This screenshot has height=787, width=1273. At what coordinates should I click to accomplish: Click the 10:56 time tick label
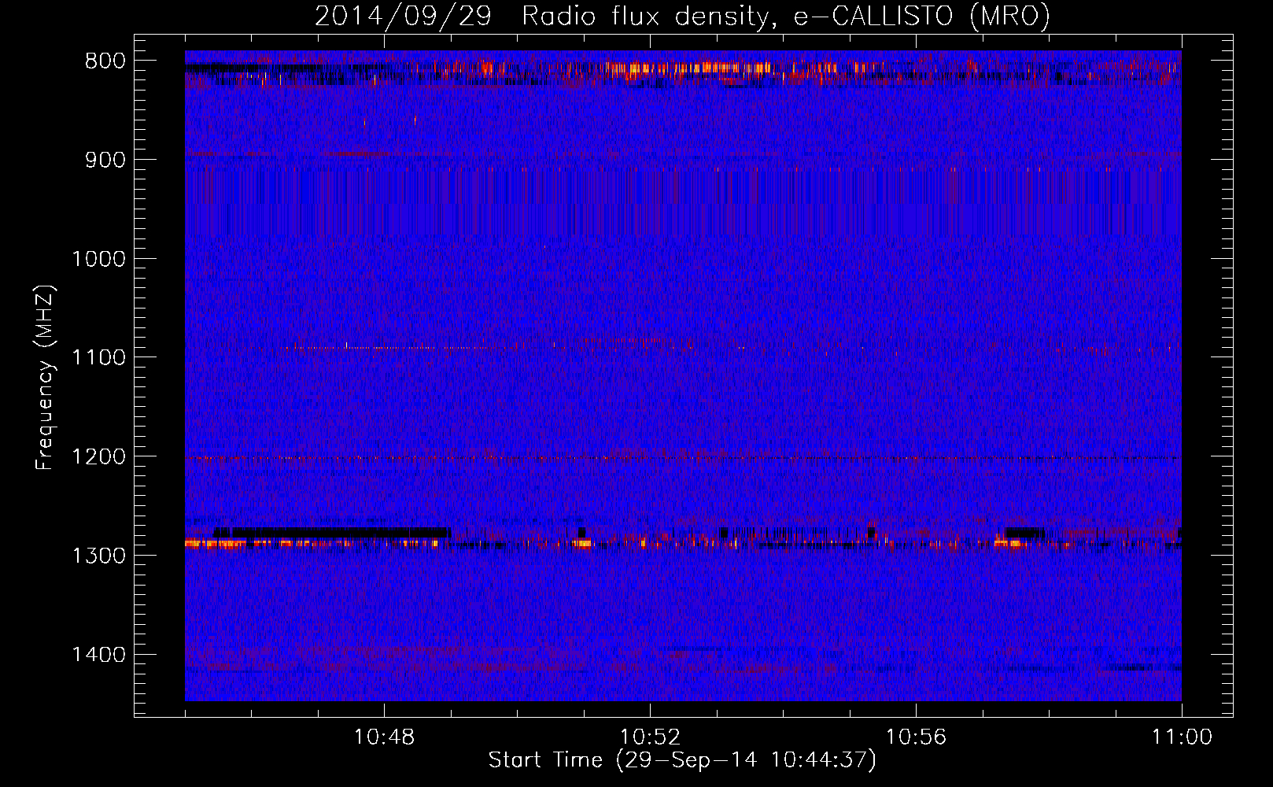[916, 737]
